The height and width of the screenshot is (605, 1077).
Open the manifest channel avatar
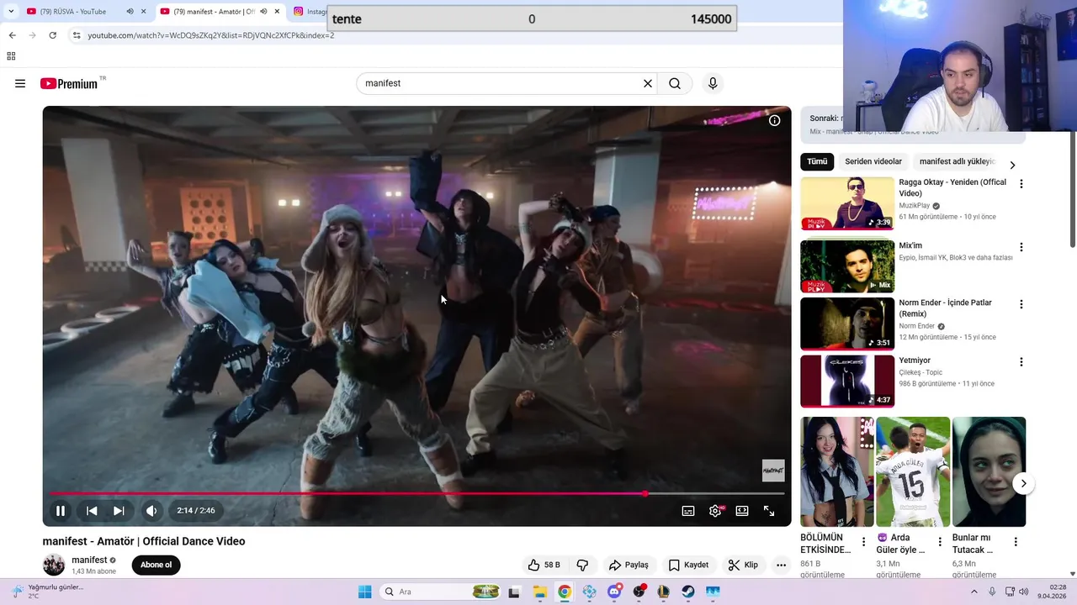coord(54,565)
